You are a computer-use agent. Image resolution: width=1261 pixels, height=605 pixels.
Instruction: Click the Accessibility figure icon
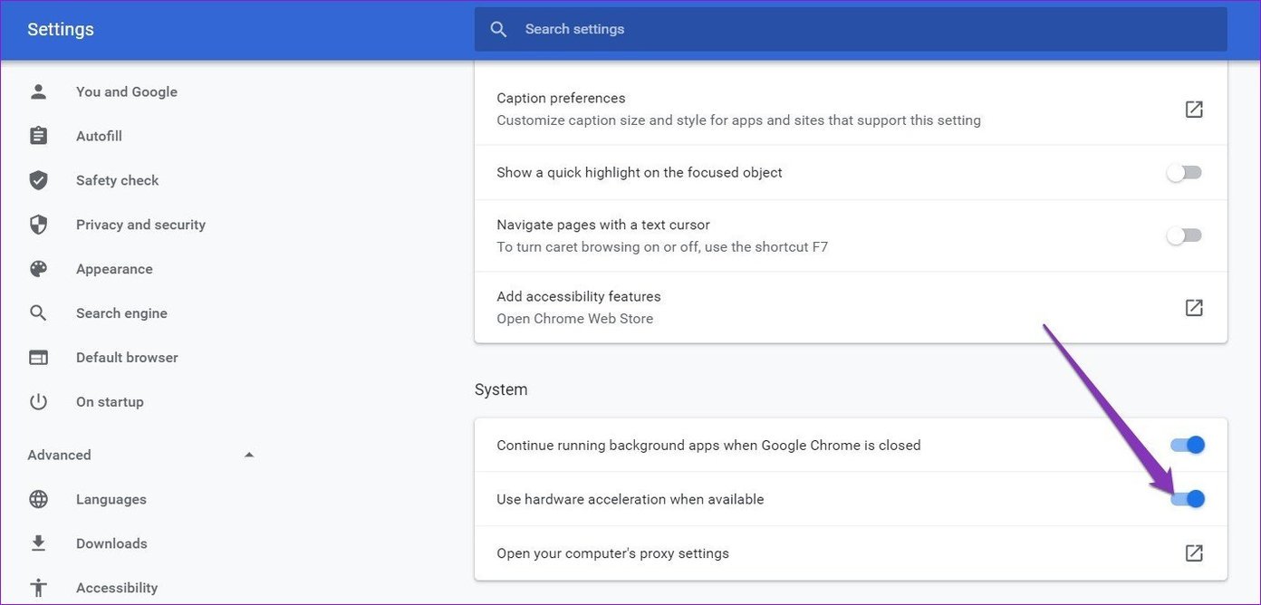[x=38, y=588]
